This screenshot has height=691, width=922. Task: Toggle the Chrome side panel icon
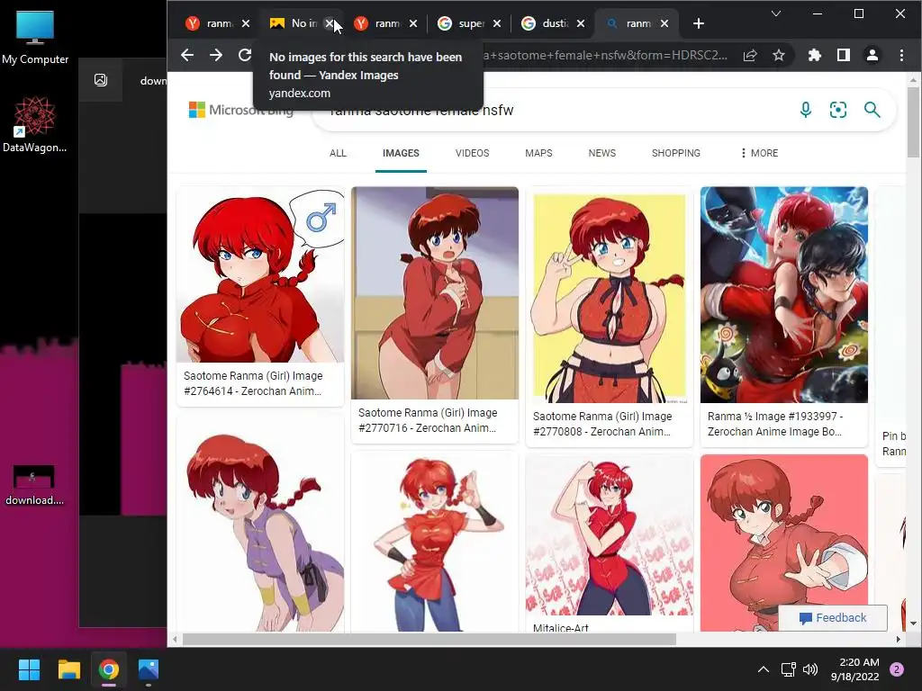pos(843,55)
